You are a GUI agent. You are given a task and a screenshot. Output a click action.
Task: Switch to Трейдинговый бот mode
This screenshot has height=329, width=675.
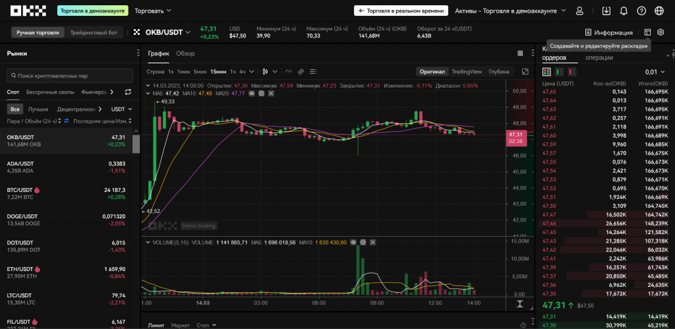tap(93, 32)
